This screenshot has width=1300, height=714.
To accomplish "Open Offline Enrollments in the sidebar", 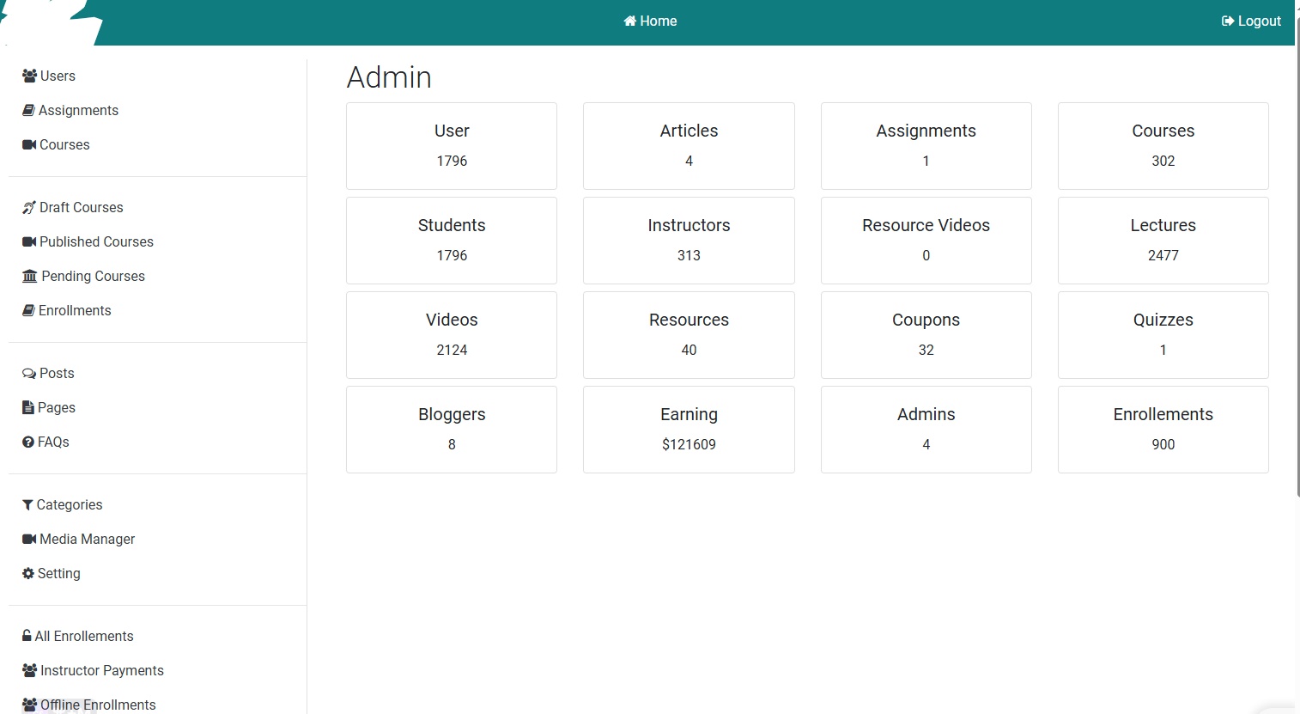I will coord(89,705).
